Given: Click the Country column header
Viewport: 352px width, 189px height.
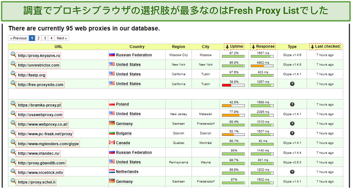Looking at the screenshot, I should [x=137, y=47].
